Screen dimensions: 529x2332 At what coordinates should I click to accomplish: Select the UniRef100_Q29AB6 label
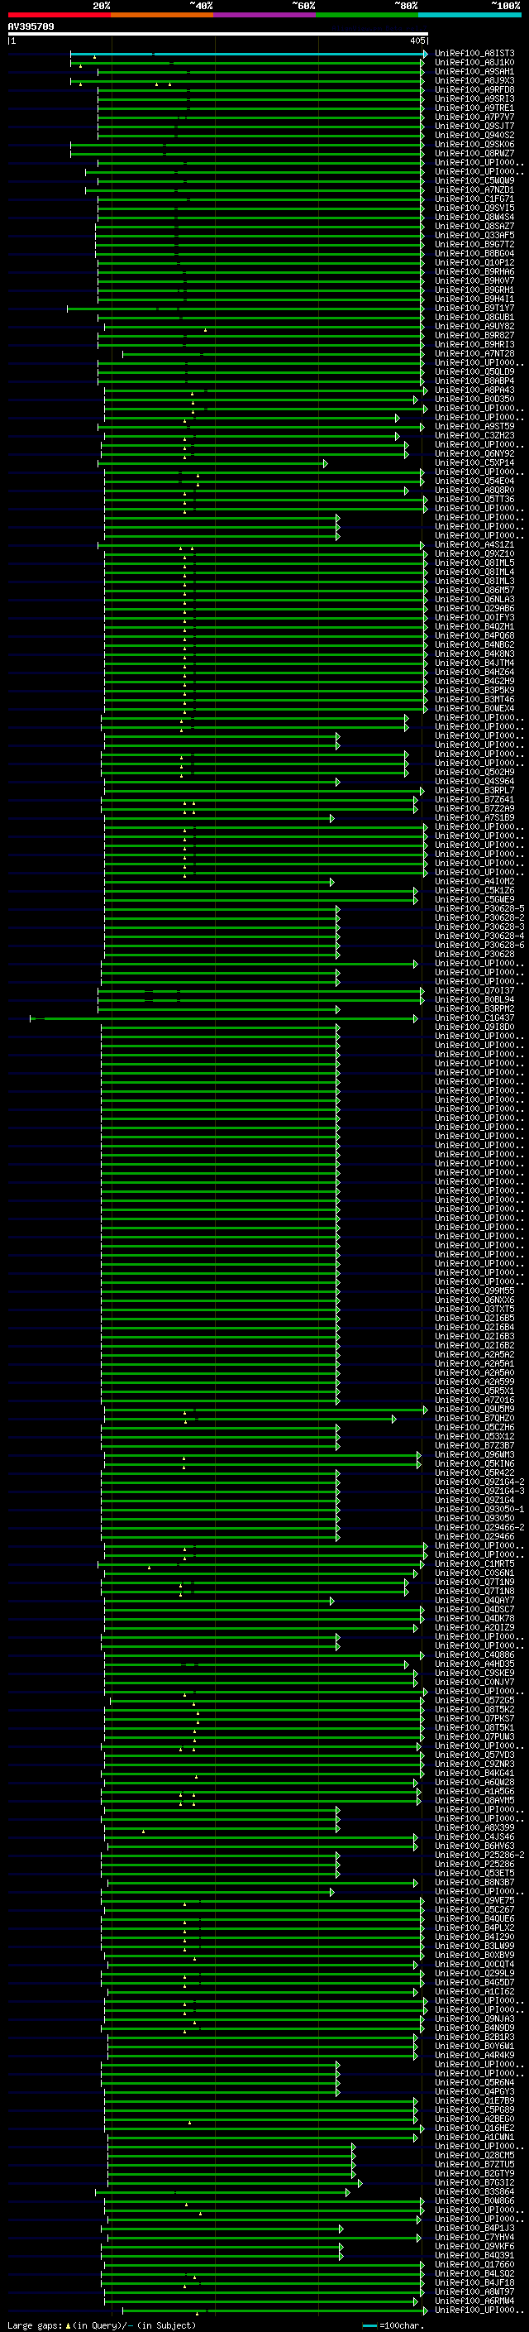[x=474, y=608]
